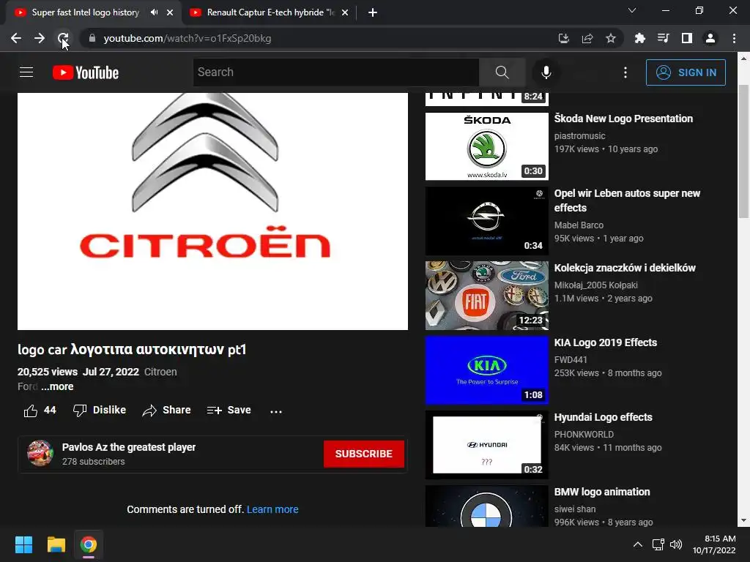Click the youtube.com address bar URL

tap(187, 38)
